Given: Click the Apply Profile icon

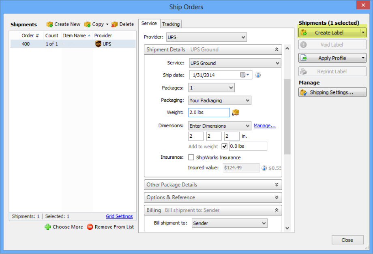Looking at the screenshot, I should pyautogui.click(x=304, y=58).
